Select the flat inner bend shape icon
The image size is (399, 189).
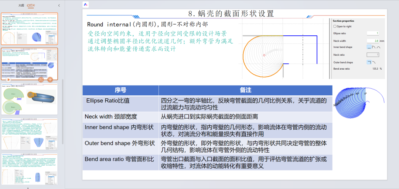[x=369, y=47]
